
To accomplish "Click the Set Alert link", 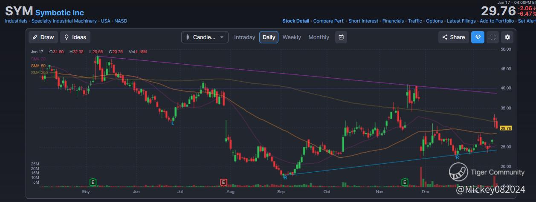I will click(527, 21).
